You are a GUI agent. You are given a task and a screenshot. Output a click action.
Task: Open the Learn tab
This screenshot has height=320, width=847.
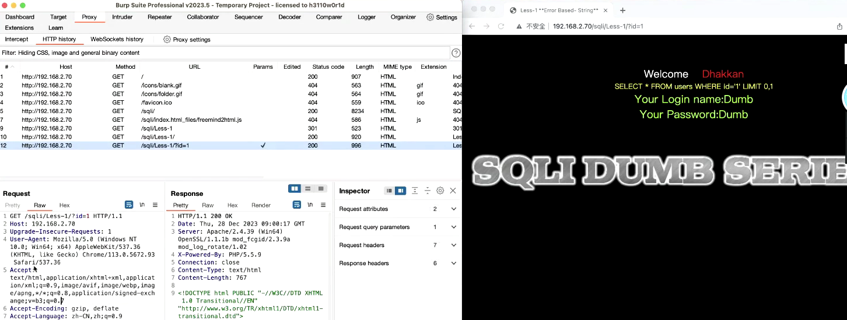tap(56, 27)
